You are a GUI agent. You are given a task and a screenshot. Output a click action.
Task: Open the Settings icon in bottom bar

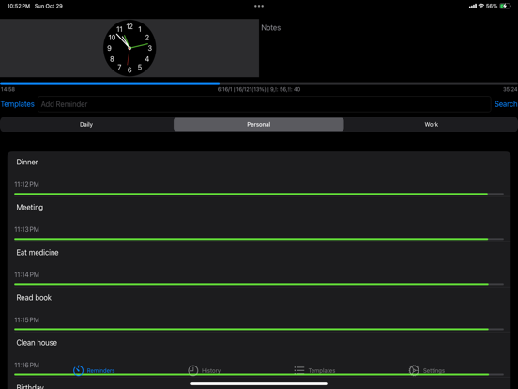click(x=414, y=370)
